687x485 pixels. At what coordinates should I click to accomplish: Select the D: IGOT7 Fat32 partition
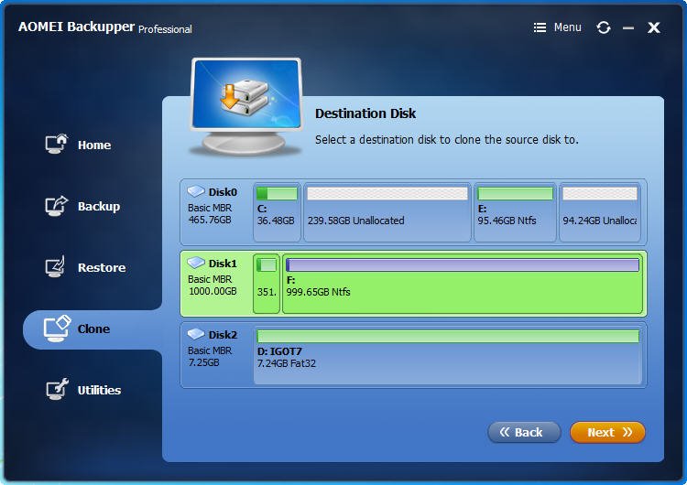(447, 355)
